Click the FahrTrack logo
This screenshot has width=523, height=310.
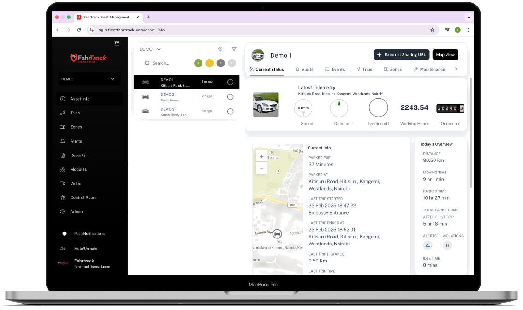(89, 58)
